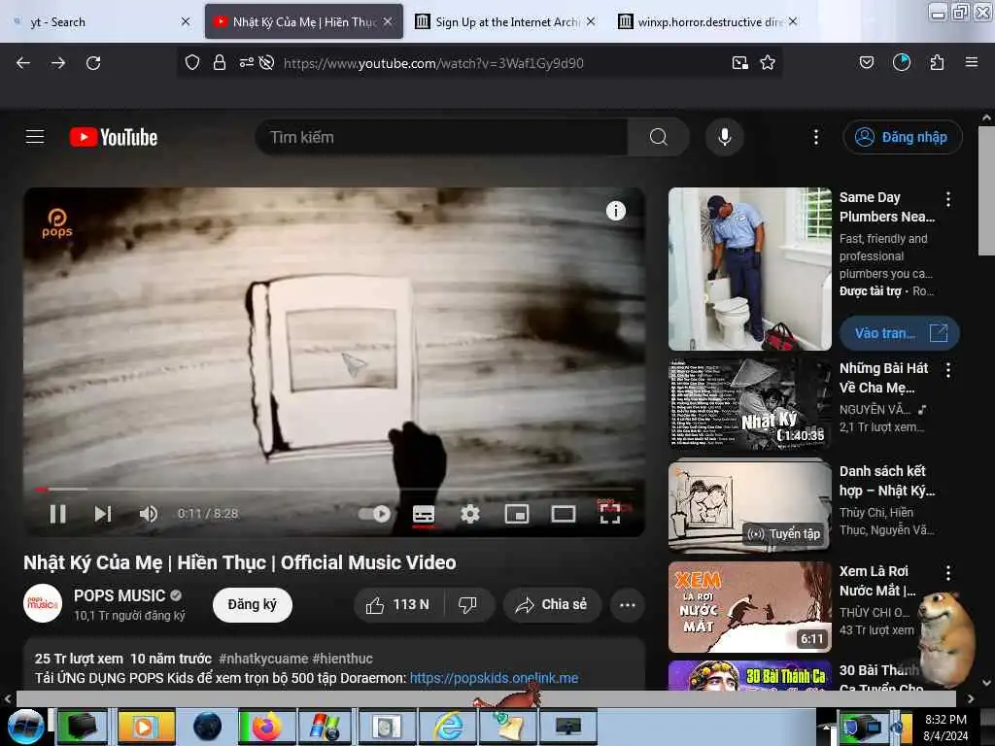Viewport: 995px width, 746px height.
Task: Open Firefox application hamburger menu
Action: pos(972,62)
